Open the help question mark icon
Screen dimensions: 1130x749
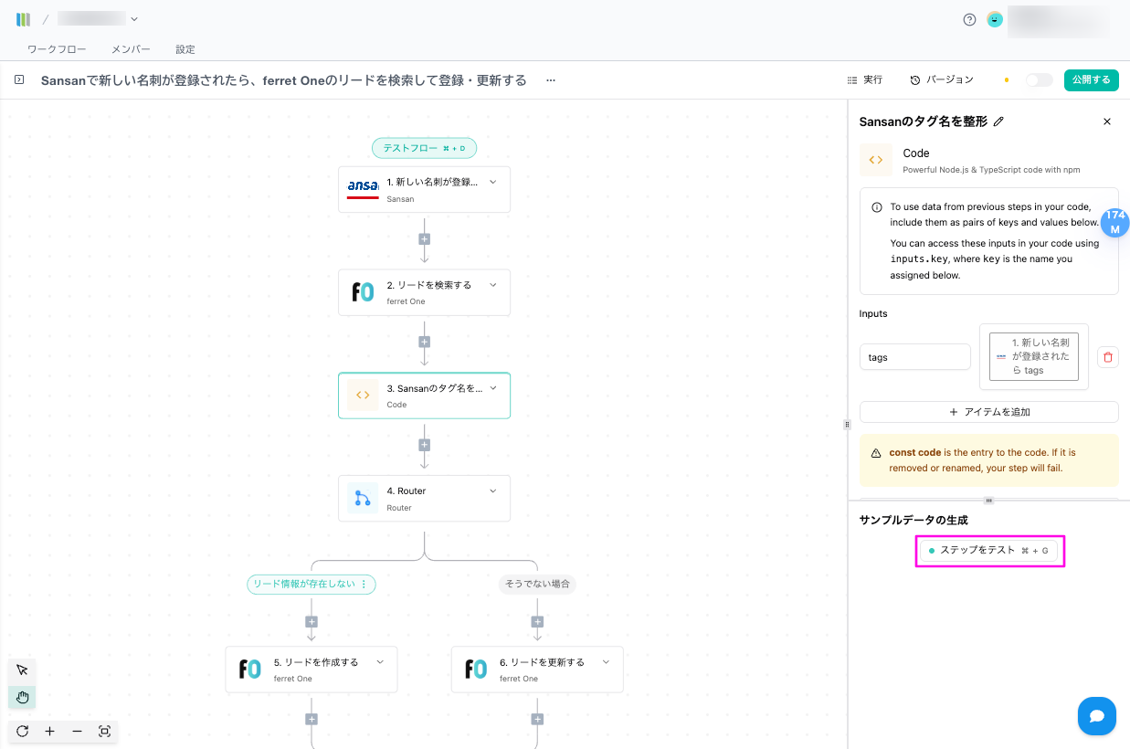[969, 19]
